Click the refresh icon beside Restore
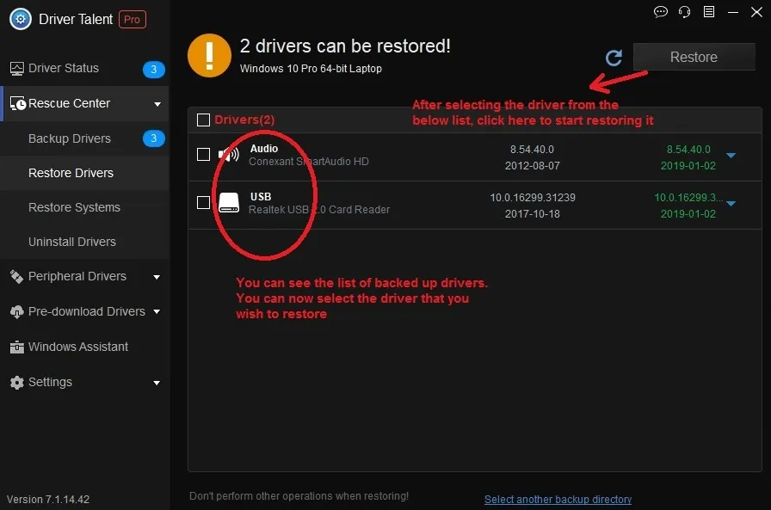The height and width of the screenshot is (510, 771). click(x=614, y=58)
